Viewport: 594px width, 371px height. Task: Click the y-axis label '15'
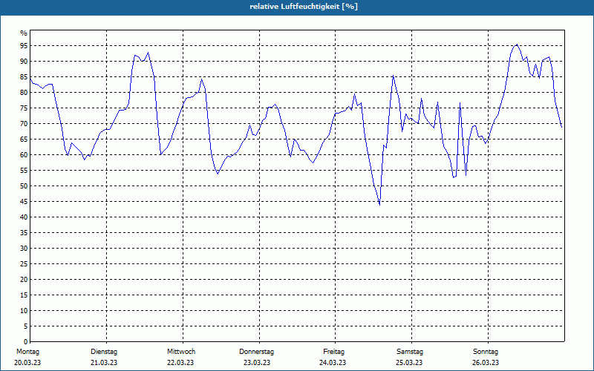(24, 295)
